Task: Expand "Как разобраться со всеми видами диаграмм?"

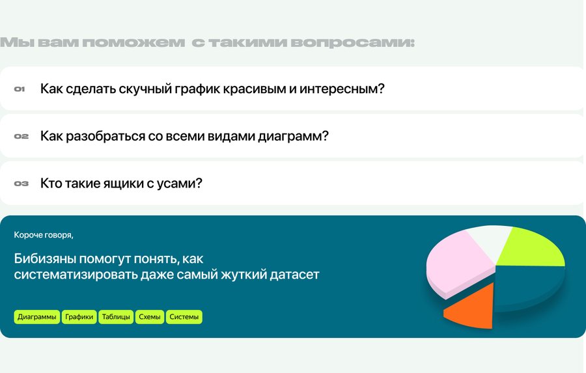Action: coord(184,136)
